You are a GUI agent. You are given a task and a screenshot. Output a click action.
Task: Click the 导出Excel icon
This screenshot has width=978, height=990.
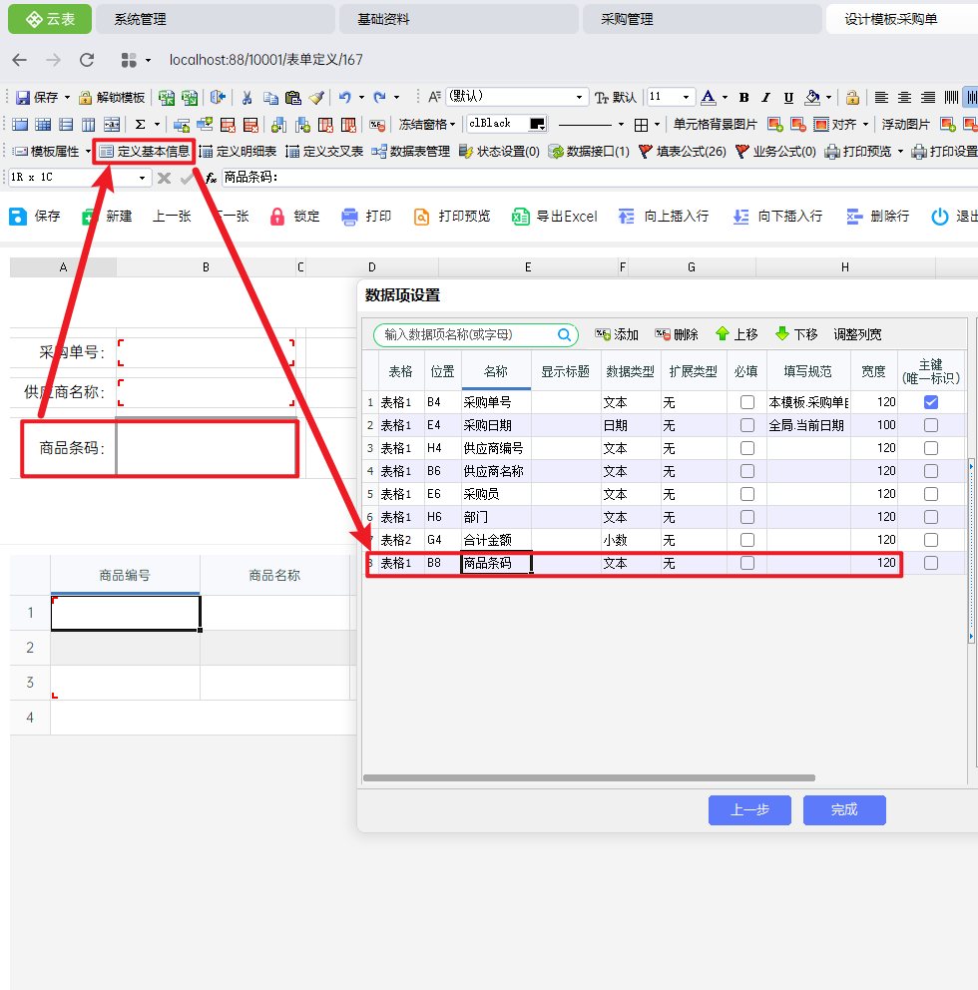click(520, 217)
